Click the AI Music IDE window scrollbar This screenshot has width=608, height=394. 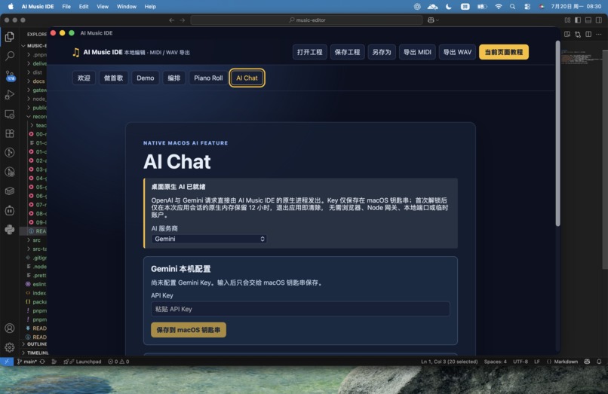pyautogui.click(x=557, y=133)
